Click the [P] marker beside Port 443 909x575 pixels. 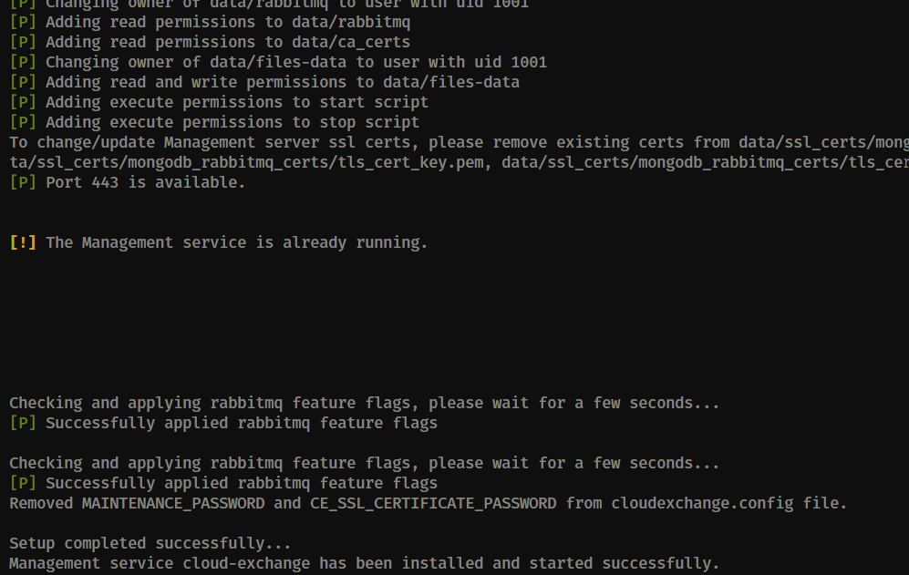coord(23,182)
